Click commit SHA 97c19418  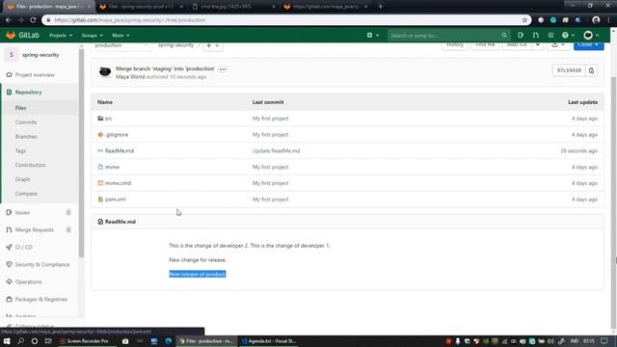click(x=569, y=70)
